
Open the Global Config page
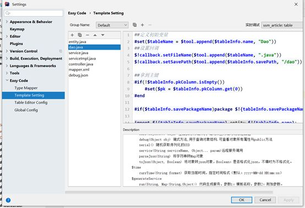[26, 110]
